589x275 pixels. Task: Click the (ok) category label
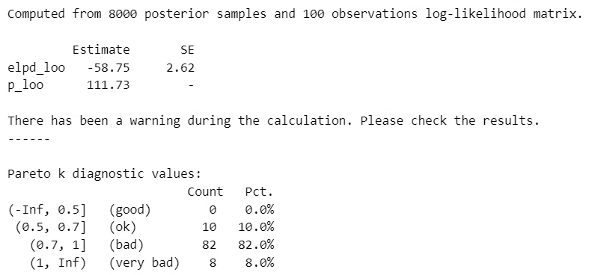click(123, 227)
